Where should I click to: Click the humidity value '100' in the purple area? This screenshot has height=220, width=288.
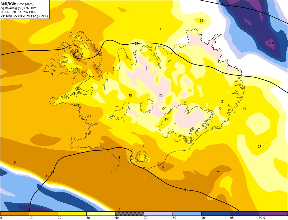click(x=271, y=43)
